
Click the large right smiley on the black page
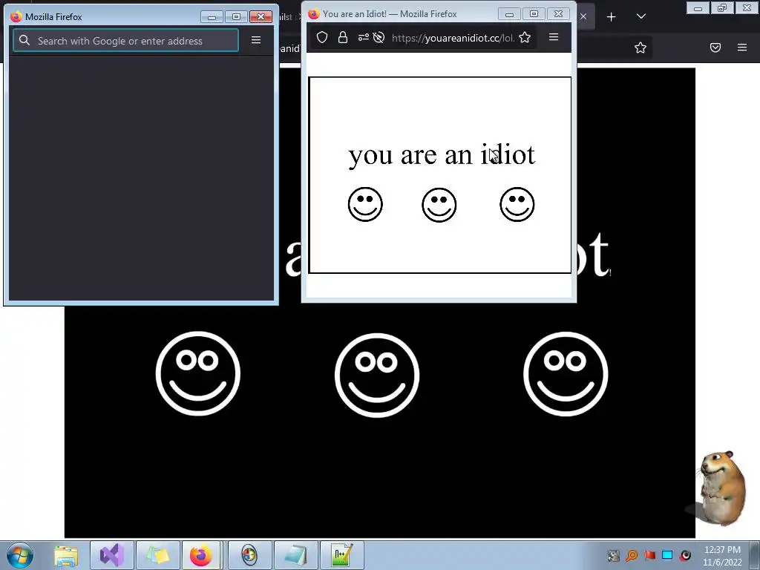tap(566, 374)
